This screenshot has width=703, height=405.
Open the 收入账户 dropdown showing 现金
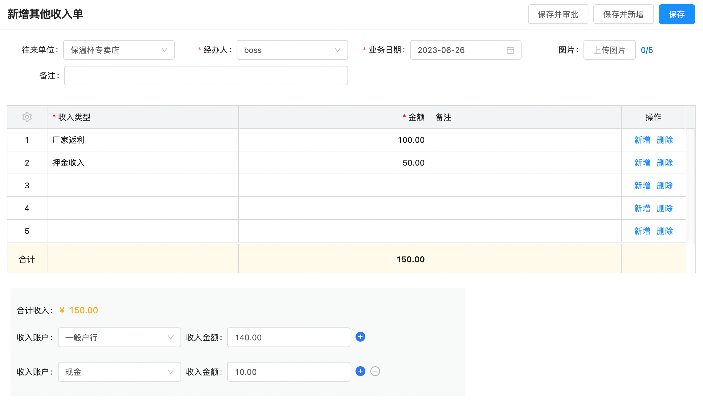pos(120,372)
